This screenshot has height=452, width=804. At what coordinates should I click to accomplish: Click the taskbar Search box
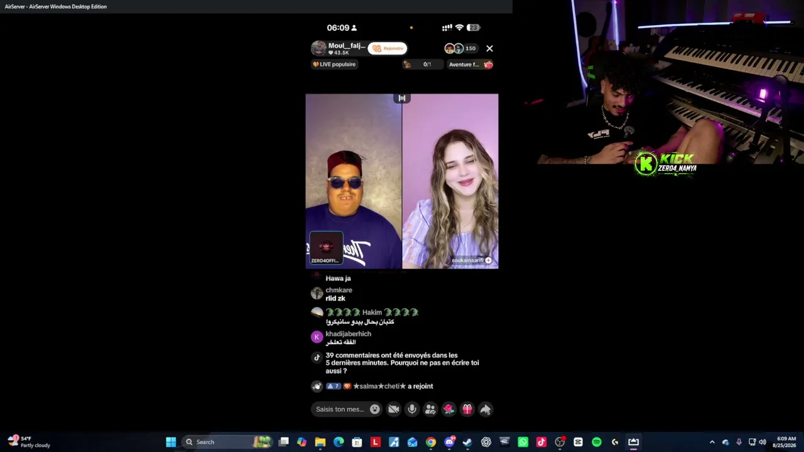[x=227, y=442]
